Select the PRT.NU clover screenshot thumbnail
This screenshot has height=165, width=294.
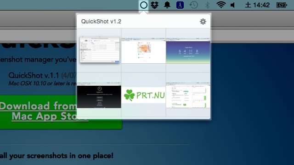pyautogui.click(x=144, y=95)
